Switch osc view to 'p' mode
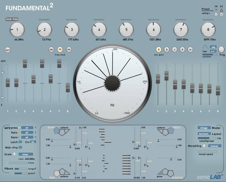Viewport: 226px width, 182px height. (x=182, y=50)
